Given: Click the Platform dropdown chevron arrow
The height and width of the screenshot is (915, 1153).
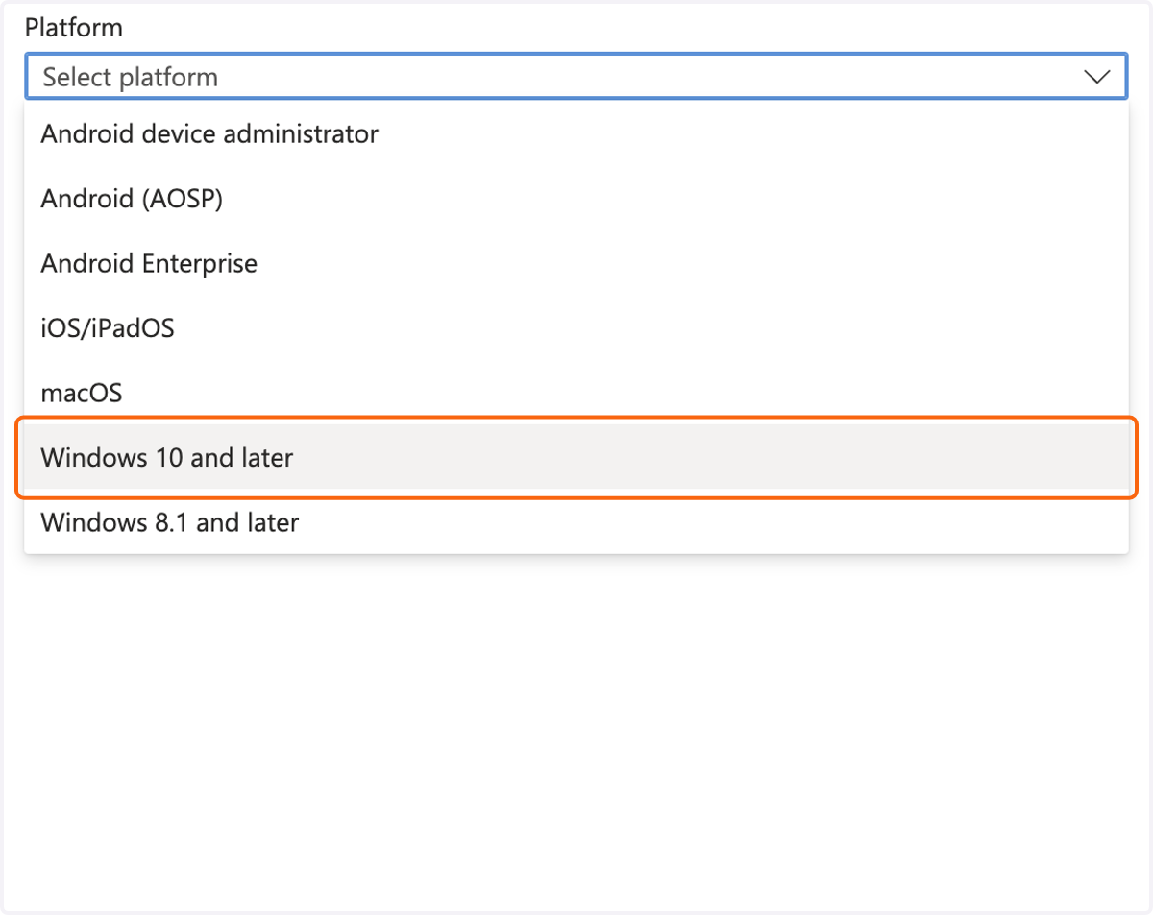Looking at the screenshot, I should (x=1096, y=77).
